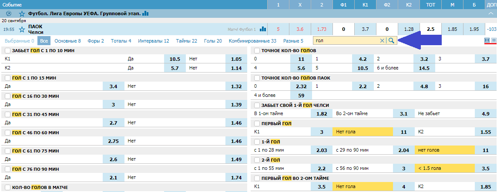Switch to two-column layout icon
The height and width of the screenshot is (192, 497).
[x=487, y=40]
